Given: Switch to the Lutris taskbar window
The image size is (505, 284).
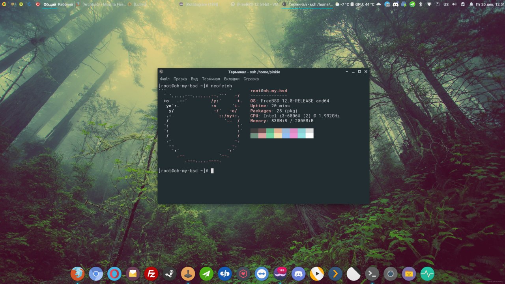Looking at the screenshot, I should [x=138, y=4].
